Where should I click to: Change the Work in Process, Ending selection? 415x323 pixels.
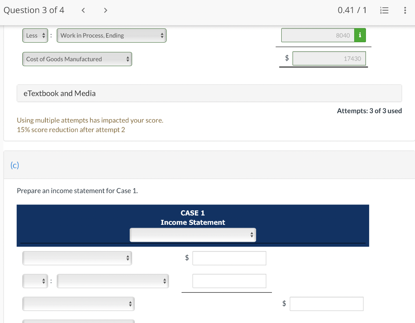[x=111, y=35]
